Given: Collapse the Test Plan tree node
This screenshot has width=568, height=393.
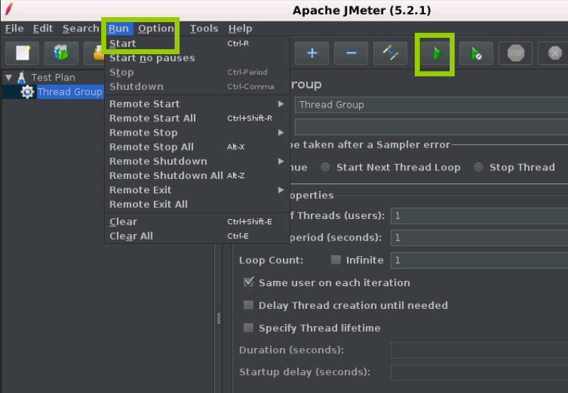Looking at the screenshot, I should point(9,77).
